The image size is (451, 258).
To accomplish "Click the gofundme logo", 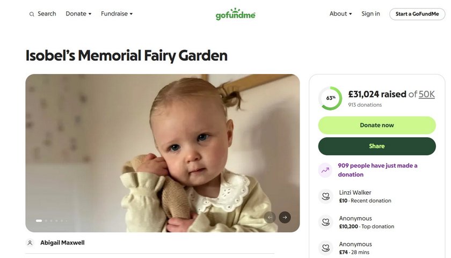I will tap(235, 14).
